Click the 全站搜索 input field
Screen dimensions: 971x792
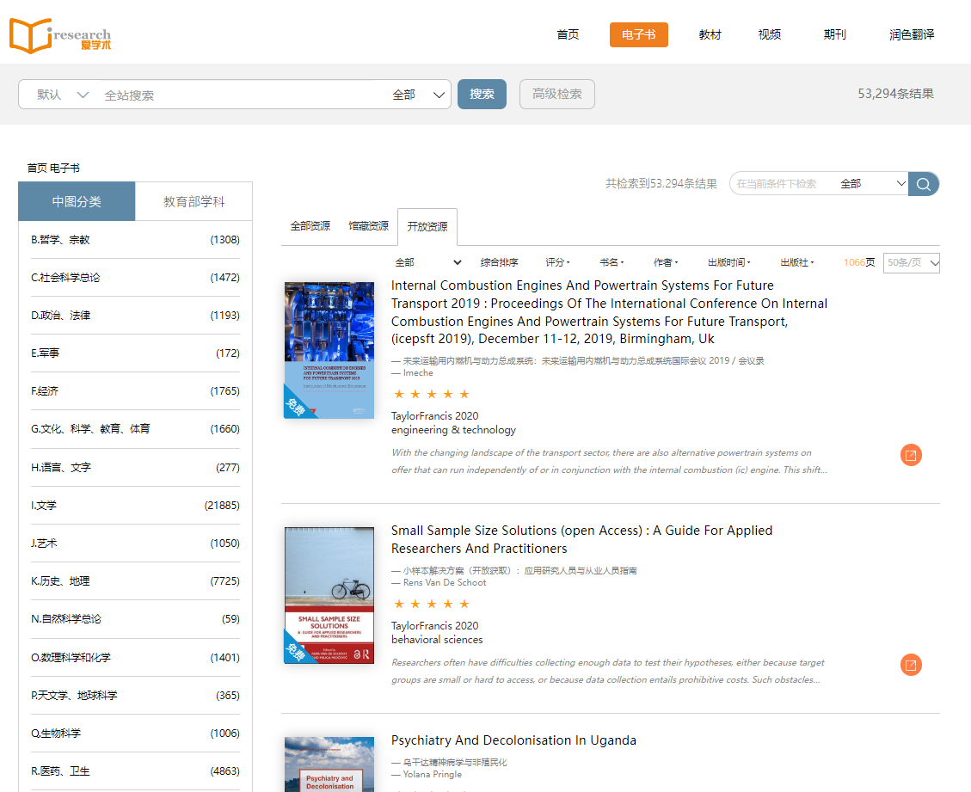point(242,95)
